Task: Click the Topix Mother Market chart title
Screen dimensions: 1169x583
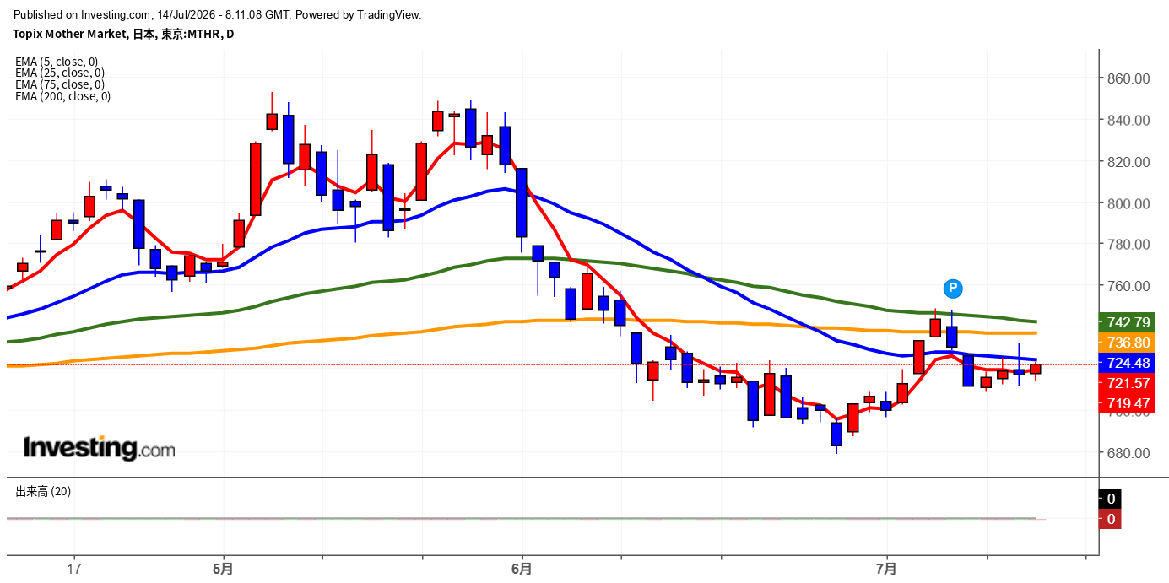Action: pos(123,34)
